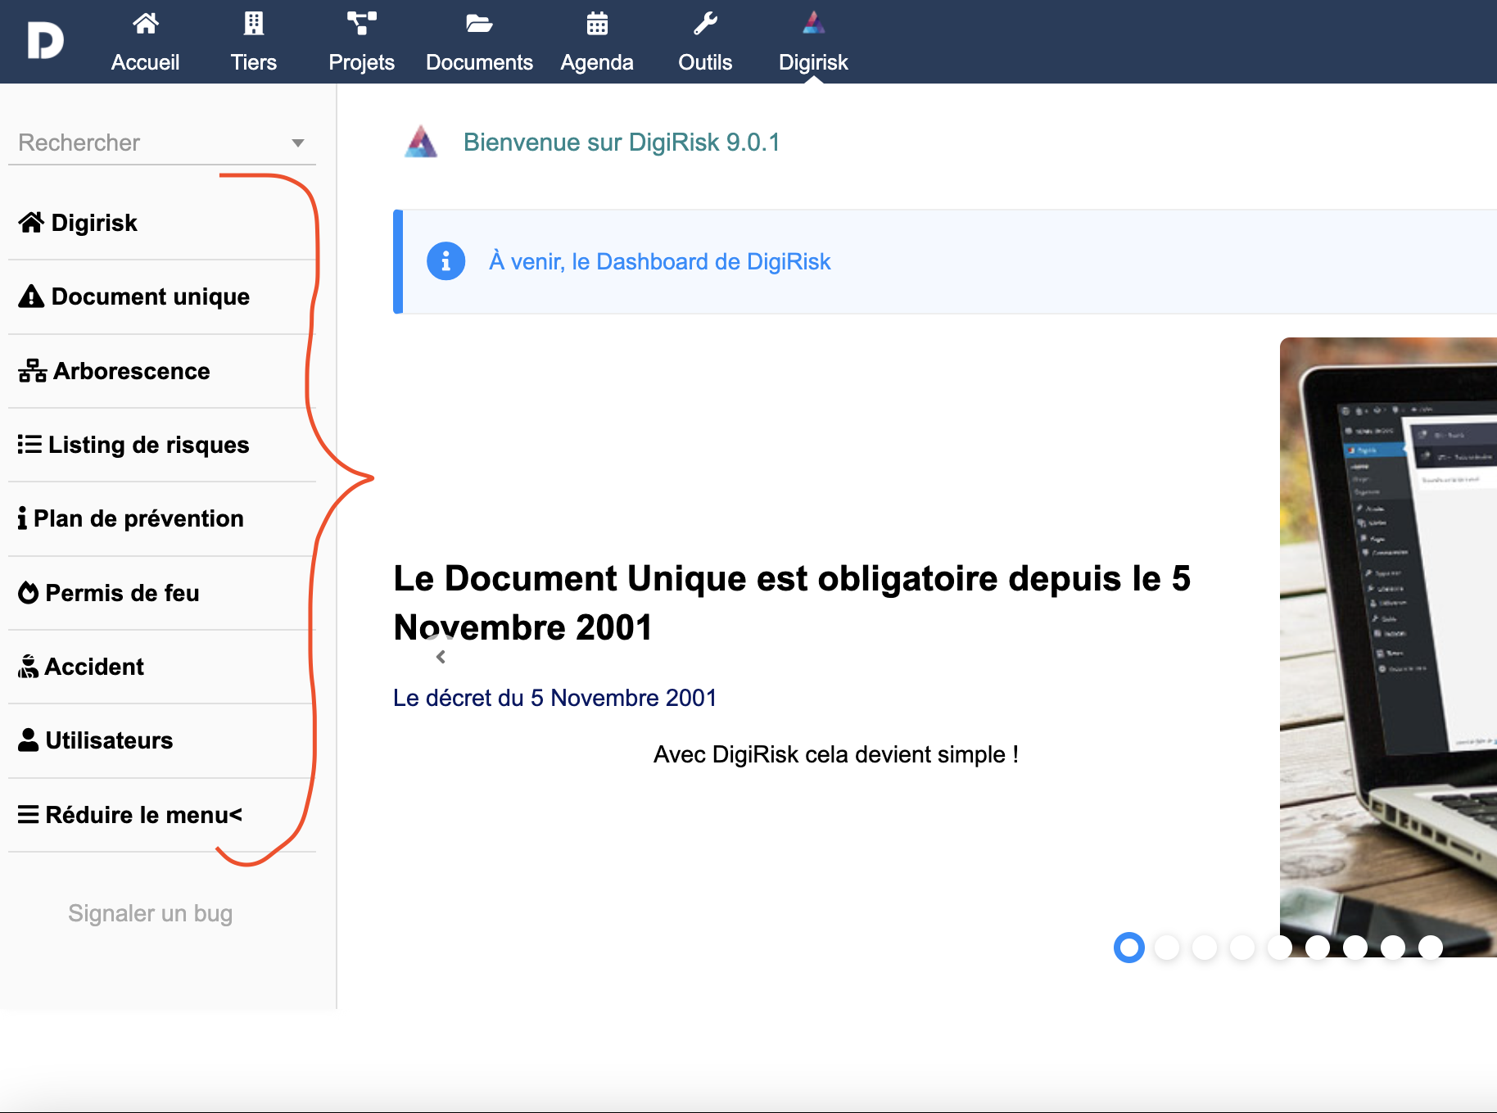
Task: Select the second carousel slide dot
Action: click(x=1167, y=948)
